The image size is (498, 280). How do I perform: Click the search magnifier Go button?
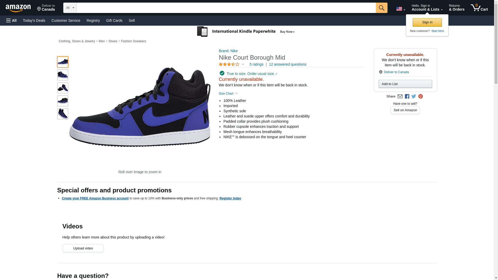[x=381, y=8]
